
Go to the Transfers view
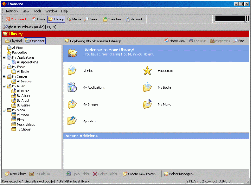(x=112, y=19)
